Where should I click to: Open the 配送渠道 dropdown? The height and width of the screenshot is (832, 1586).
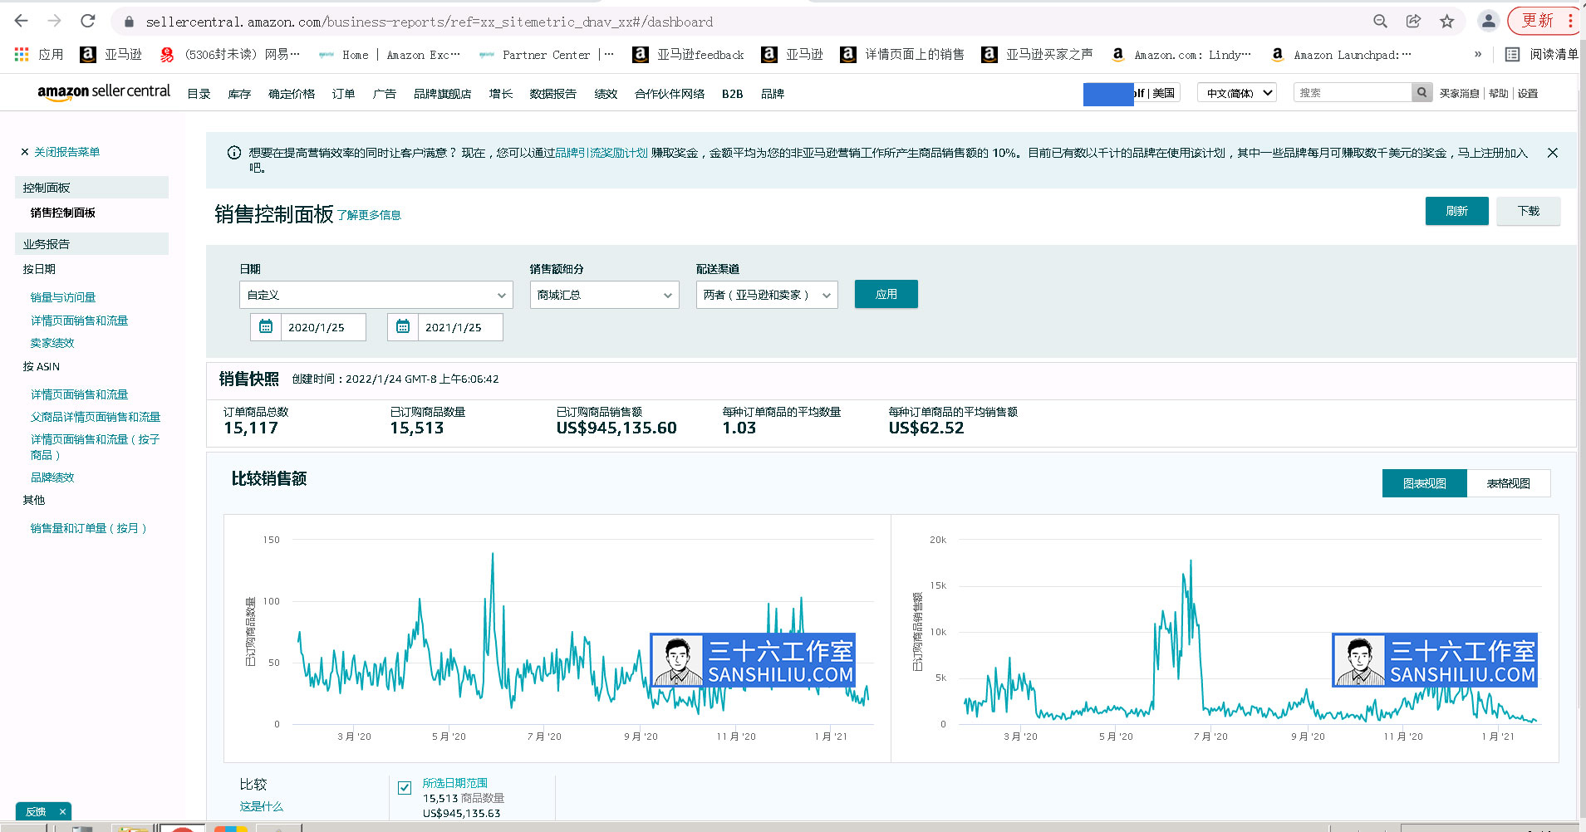(x=767, y=295)
